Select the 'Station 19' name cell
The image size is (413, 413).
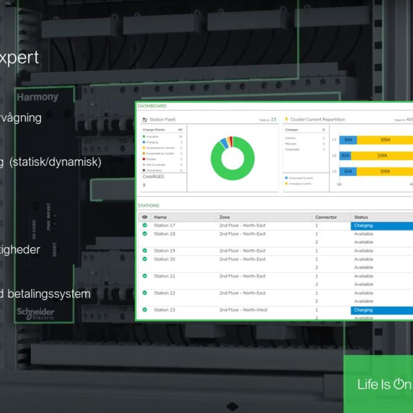(x=164, y=251)
